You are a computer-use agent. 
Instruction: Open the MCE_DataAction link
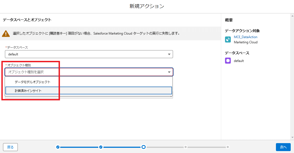(246, 37)
